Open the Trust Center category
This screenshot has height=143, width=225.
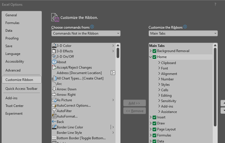pyautogui.click(x=22, y=106)
